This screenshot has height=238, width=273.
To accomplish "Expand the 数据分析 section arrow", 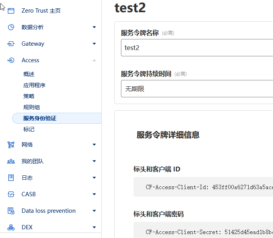I will click(x=94, y=27).
